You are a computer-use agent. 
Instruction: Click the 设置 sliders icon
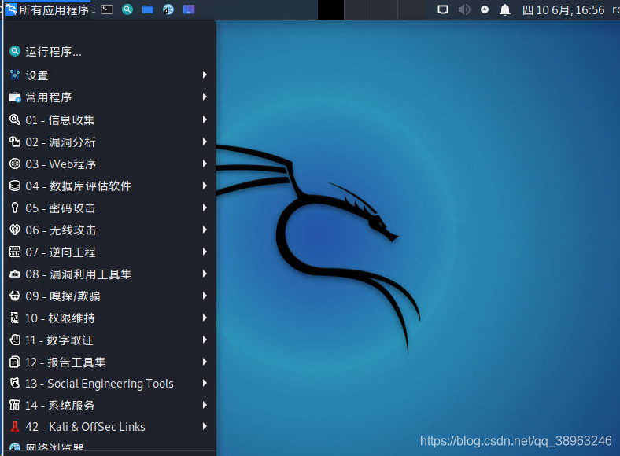point(15,75)
